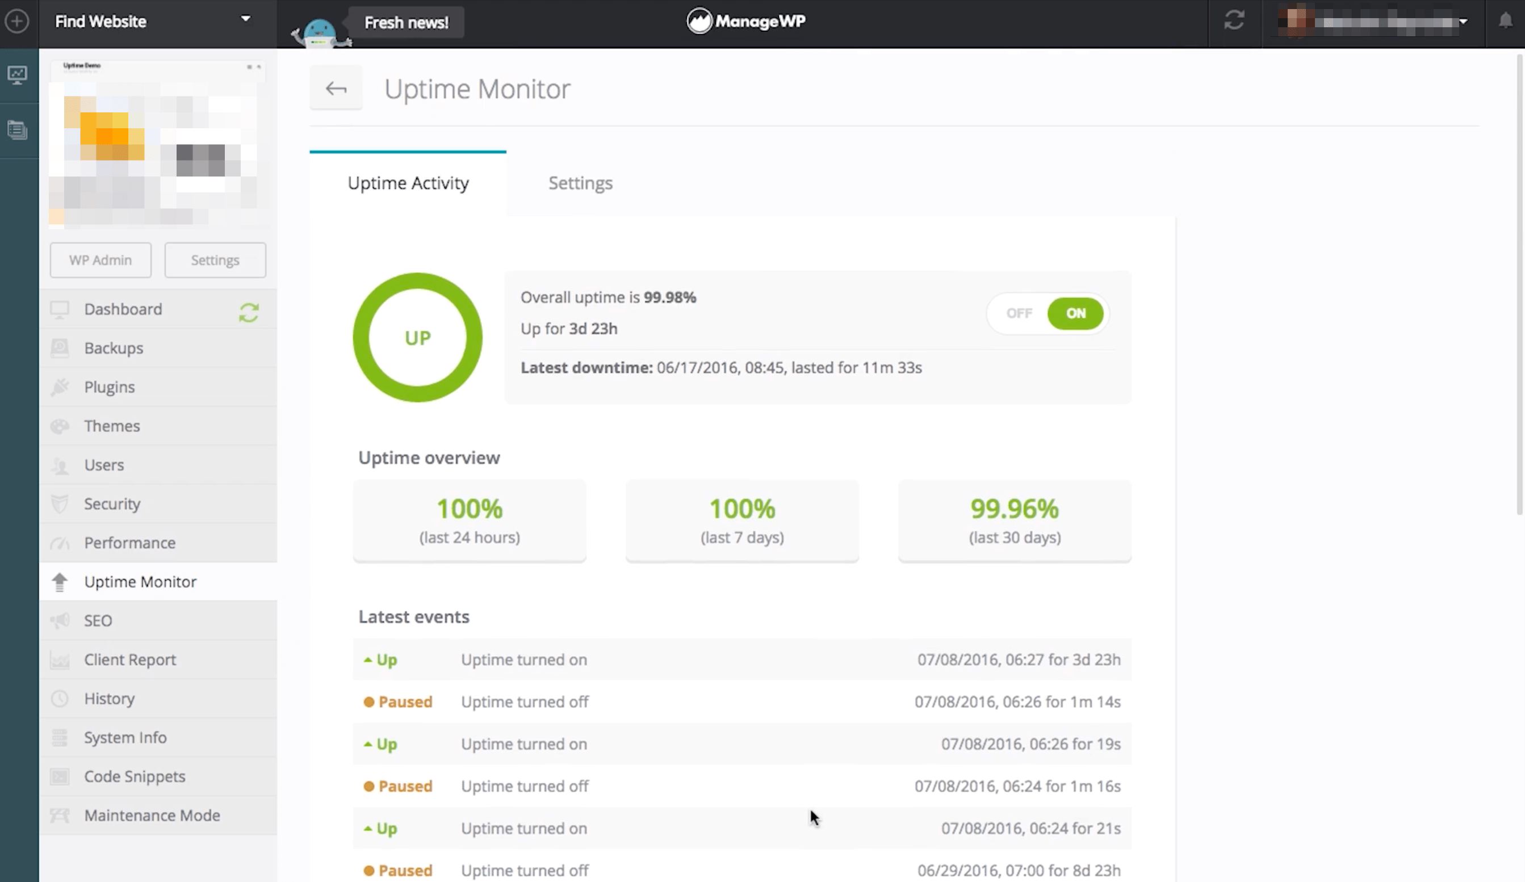The image size is (1525, 882).
Task: Open the left rail news list icon
Action: point(17,130)
